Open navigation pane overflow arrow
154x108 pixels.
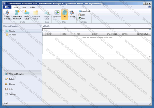[x=41, y=99]
